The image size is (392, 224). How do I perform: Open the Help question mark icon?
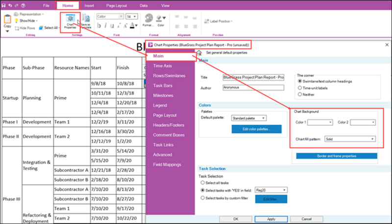[x=23, y=5]
